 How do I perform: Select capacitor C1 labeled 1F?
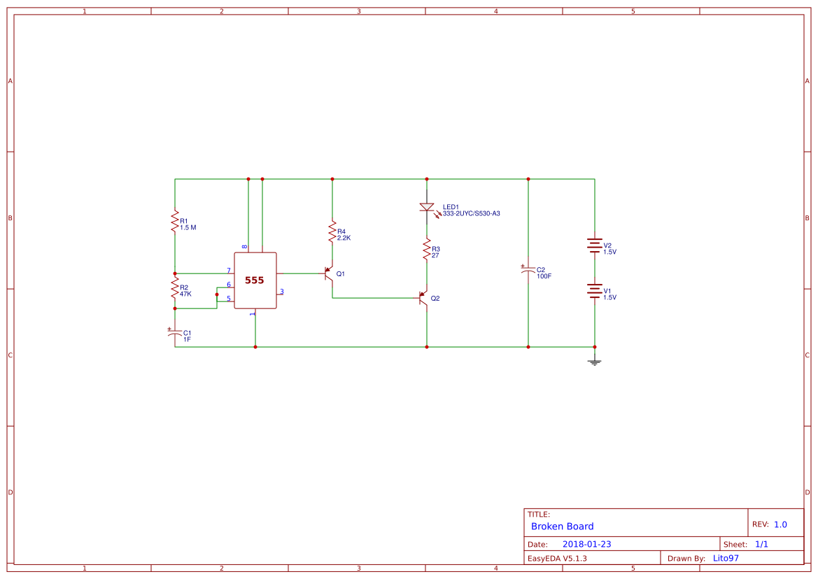175,334
